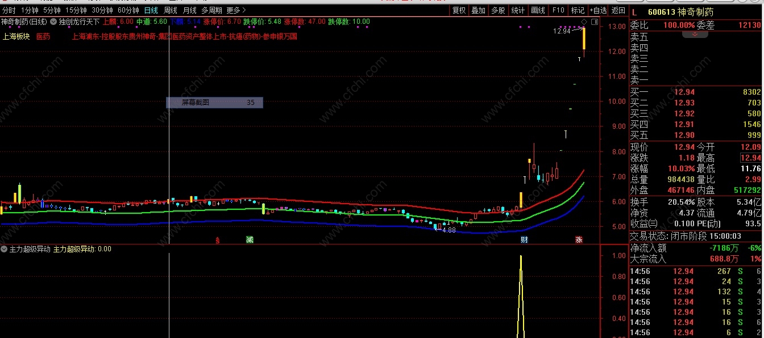The height and width of the screenshot is (338, 764).
Task: Click the 叠加 overlay button
Action: 479,10
